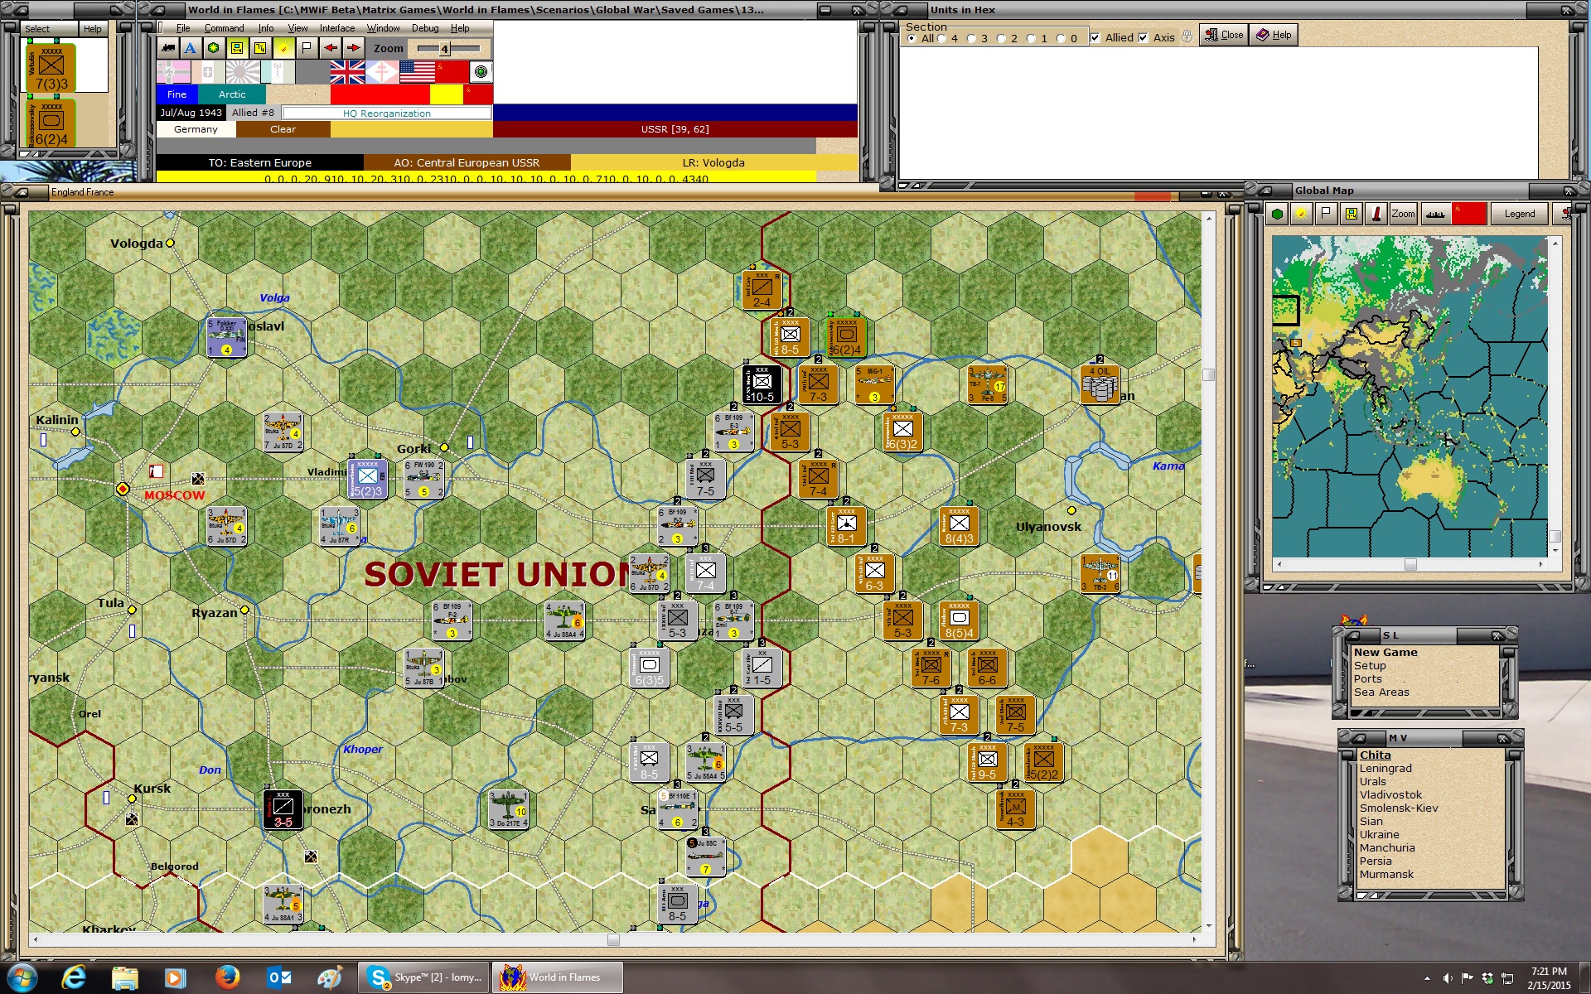Open Outlook from the taskbar
The width and height of the screenshot is (1591, 994).
coord(278,977)
